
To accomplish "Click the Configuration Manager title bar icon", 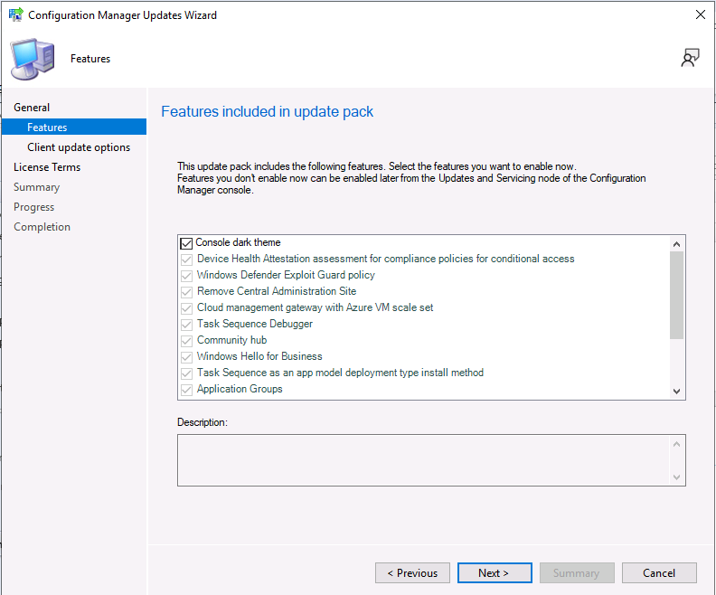I will tap(16, 14).
